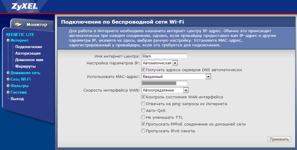Screen dimensions: 297x150
Task: Collapse the Интернет tree section
Action: (x=8, y=40)
